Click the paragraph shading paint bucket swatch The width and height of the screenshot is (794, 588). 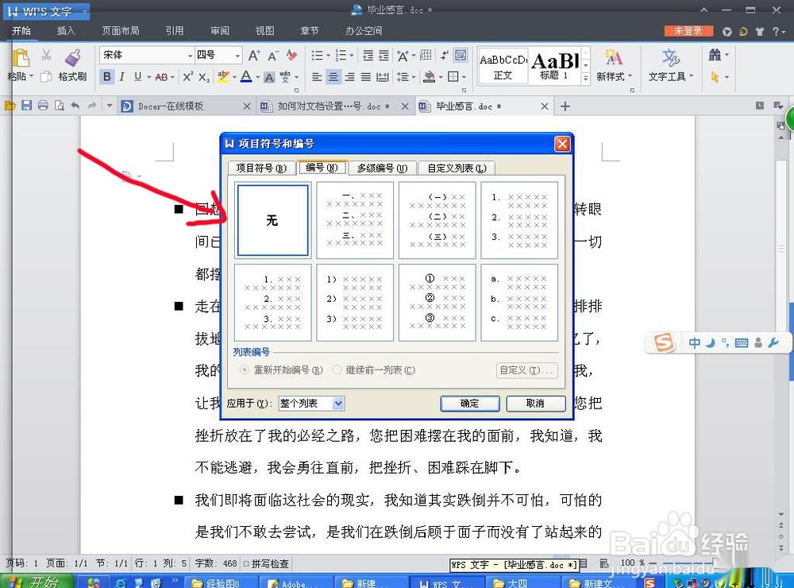430,77
